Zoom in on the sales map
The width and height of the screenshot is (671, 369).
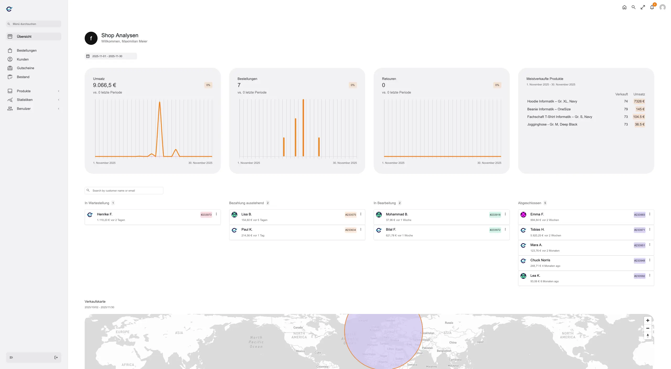point(648,321)
